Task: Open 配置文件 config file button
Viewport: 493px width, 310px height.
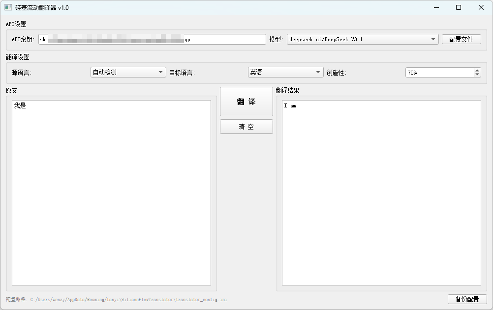Action: pos(461,39)
